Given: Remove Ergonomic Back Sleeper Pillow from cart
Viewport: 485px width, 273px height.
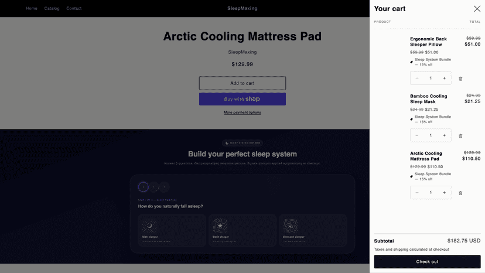Looking at the screenshot, I should point(460,79).
